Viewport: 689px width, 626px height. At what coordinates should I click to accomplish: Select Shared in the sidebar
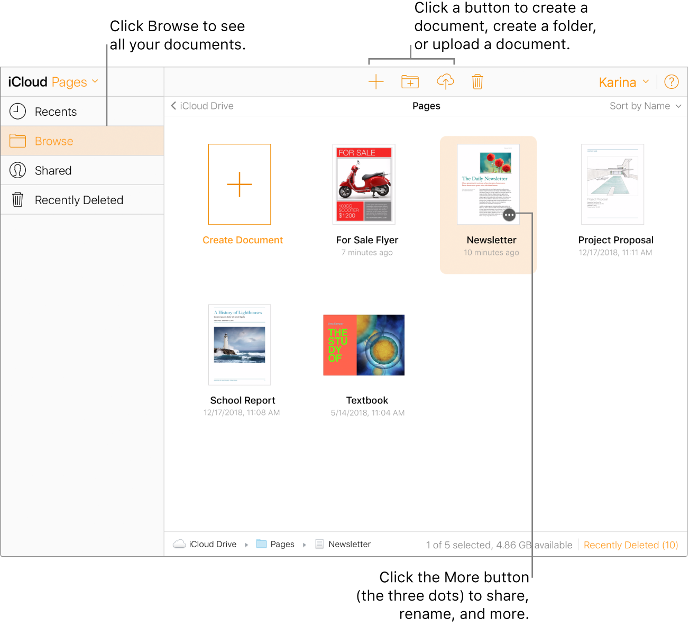82,170
